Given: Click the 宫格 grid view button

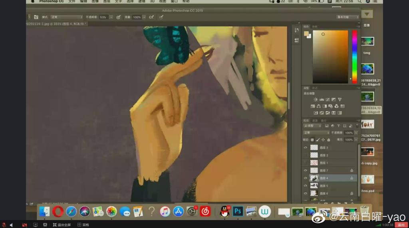Looking at the screenshot, I should [83, 225].
